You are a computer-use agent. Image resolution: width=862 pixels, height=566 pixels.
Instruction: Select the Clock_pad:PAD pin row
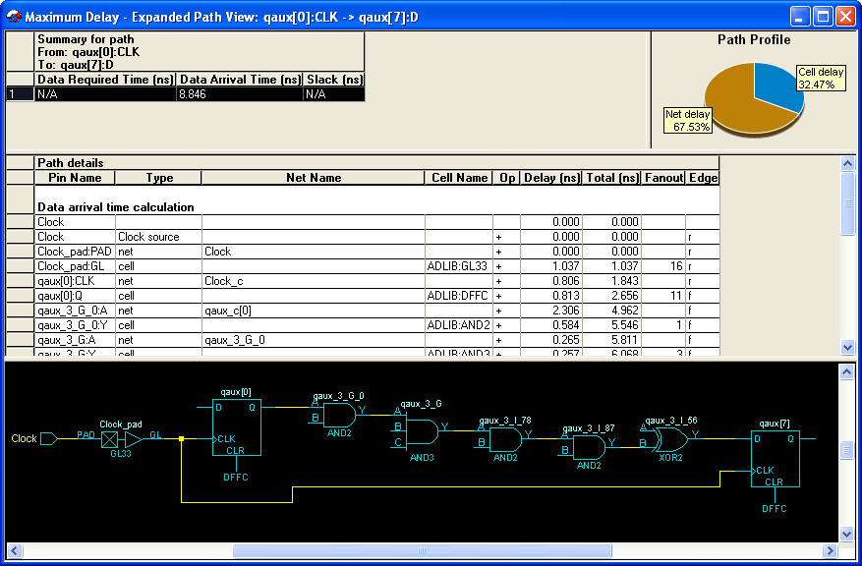tap(377, 252)
